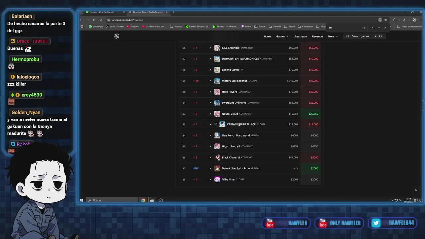
Task: Expand the Black Clover M row
Action: click(210, 157)
